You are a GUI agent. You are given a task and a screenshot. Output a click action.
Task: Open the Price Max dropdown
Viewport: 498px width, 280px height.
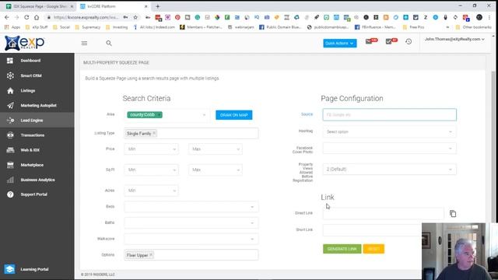click(x=216, y=149)
